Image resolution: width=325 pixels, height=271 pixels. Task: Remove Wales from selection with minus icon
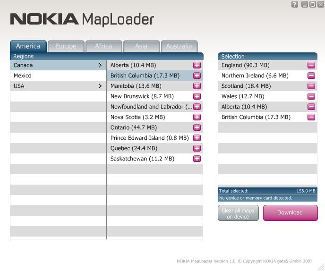(x=311, y=96)
